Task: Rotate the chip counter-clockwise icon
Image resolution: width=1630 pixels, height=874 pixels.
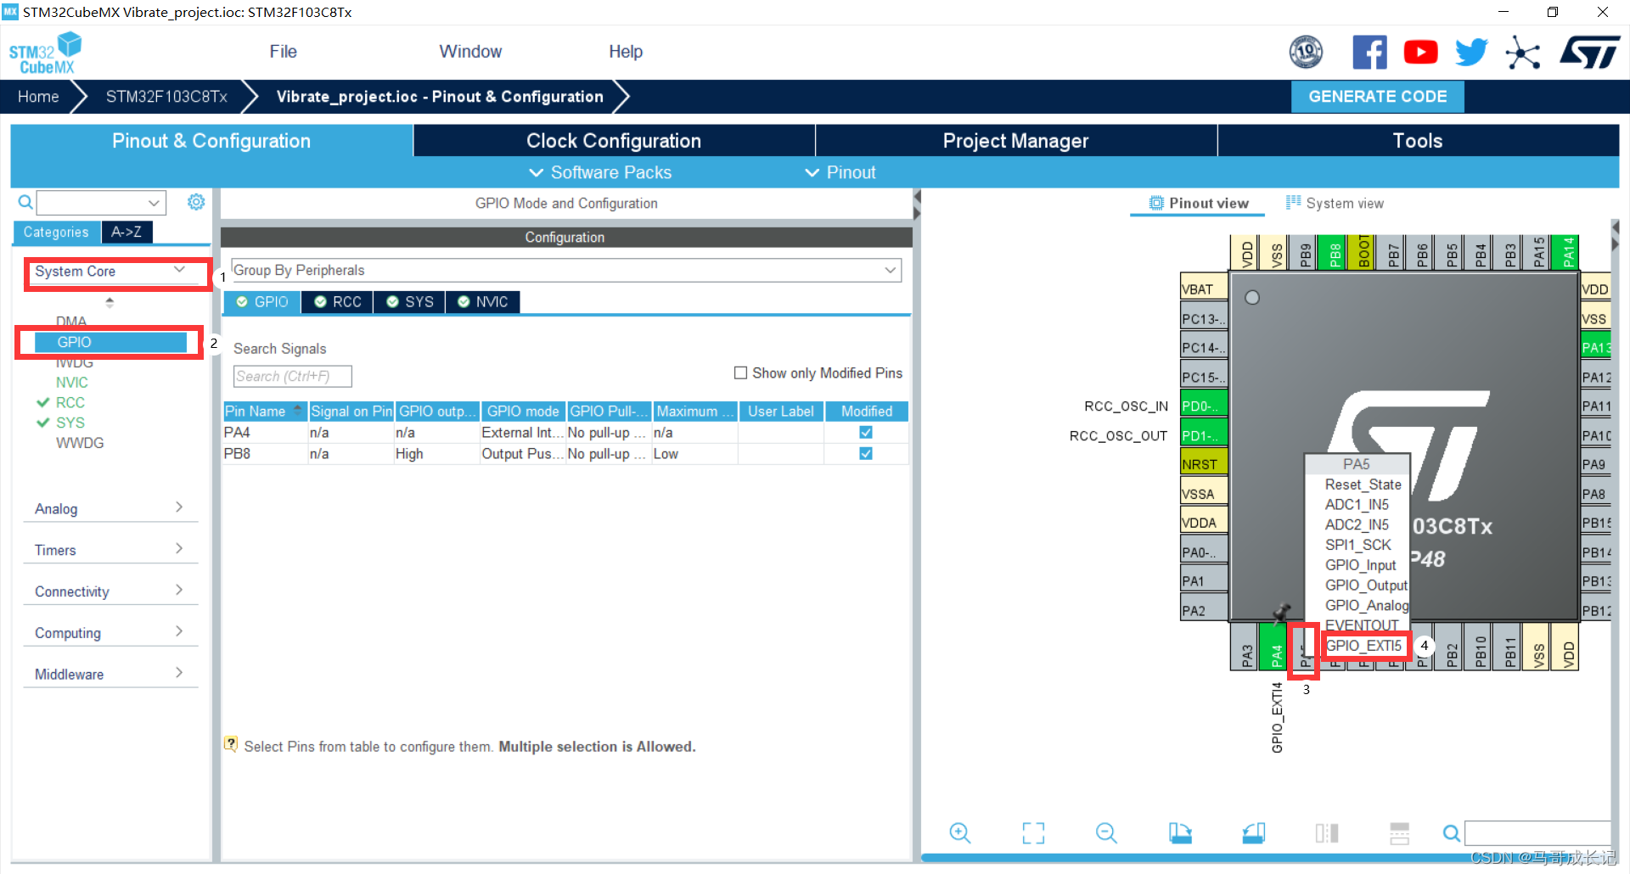Action: point(1253,833)
